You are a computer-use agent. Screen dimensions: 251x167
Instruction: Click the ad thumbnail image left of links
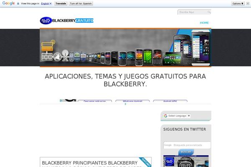coord(68,101)
